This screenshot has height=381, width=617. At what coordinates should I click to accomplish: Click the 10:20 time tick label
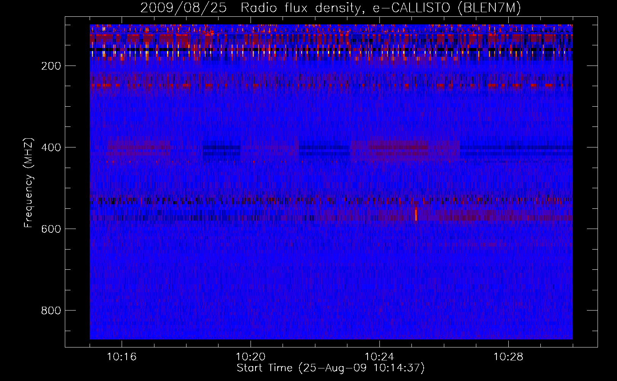tap(251, 357)
